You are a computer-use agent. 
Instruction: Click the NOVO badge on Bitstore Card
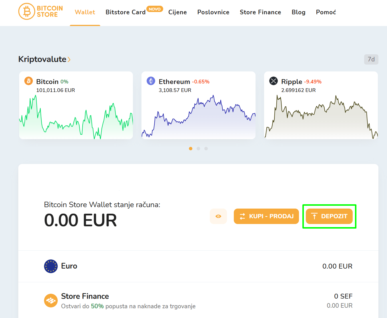tap(155, 9)
